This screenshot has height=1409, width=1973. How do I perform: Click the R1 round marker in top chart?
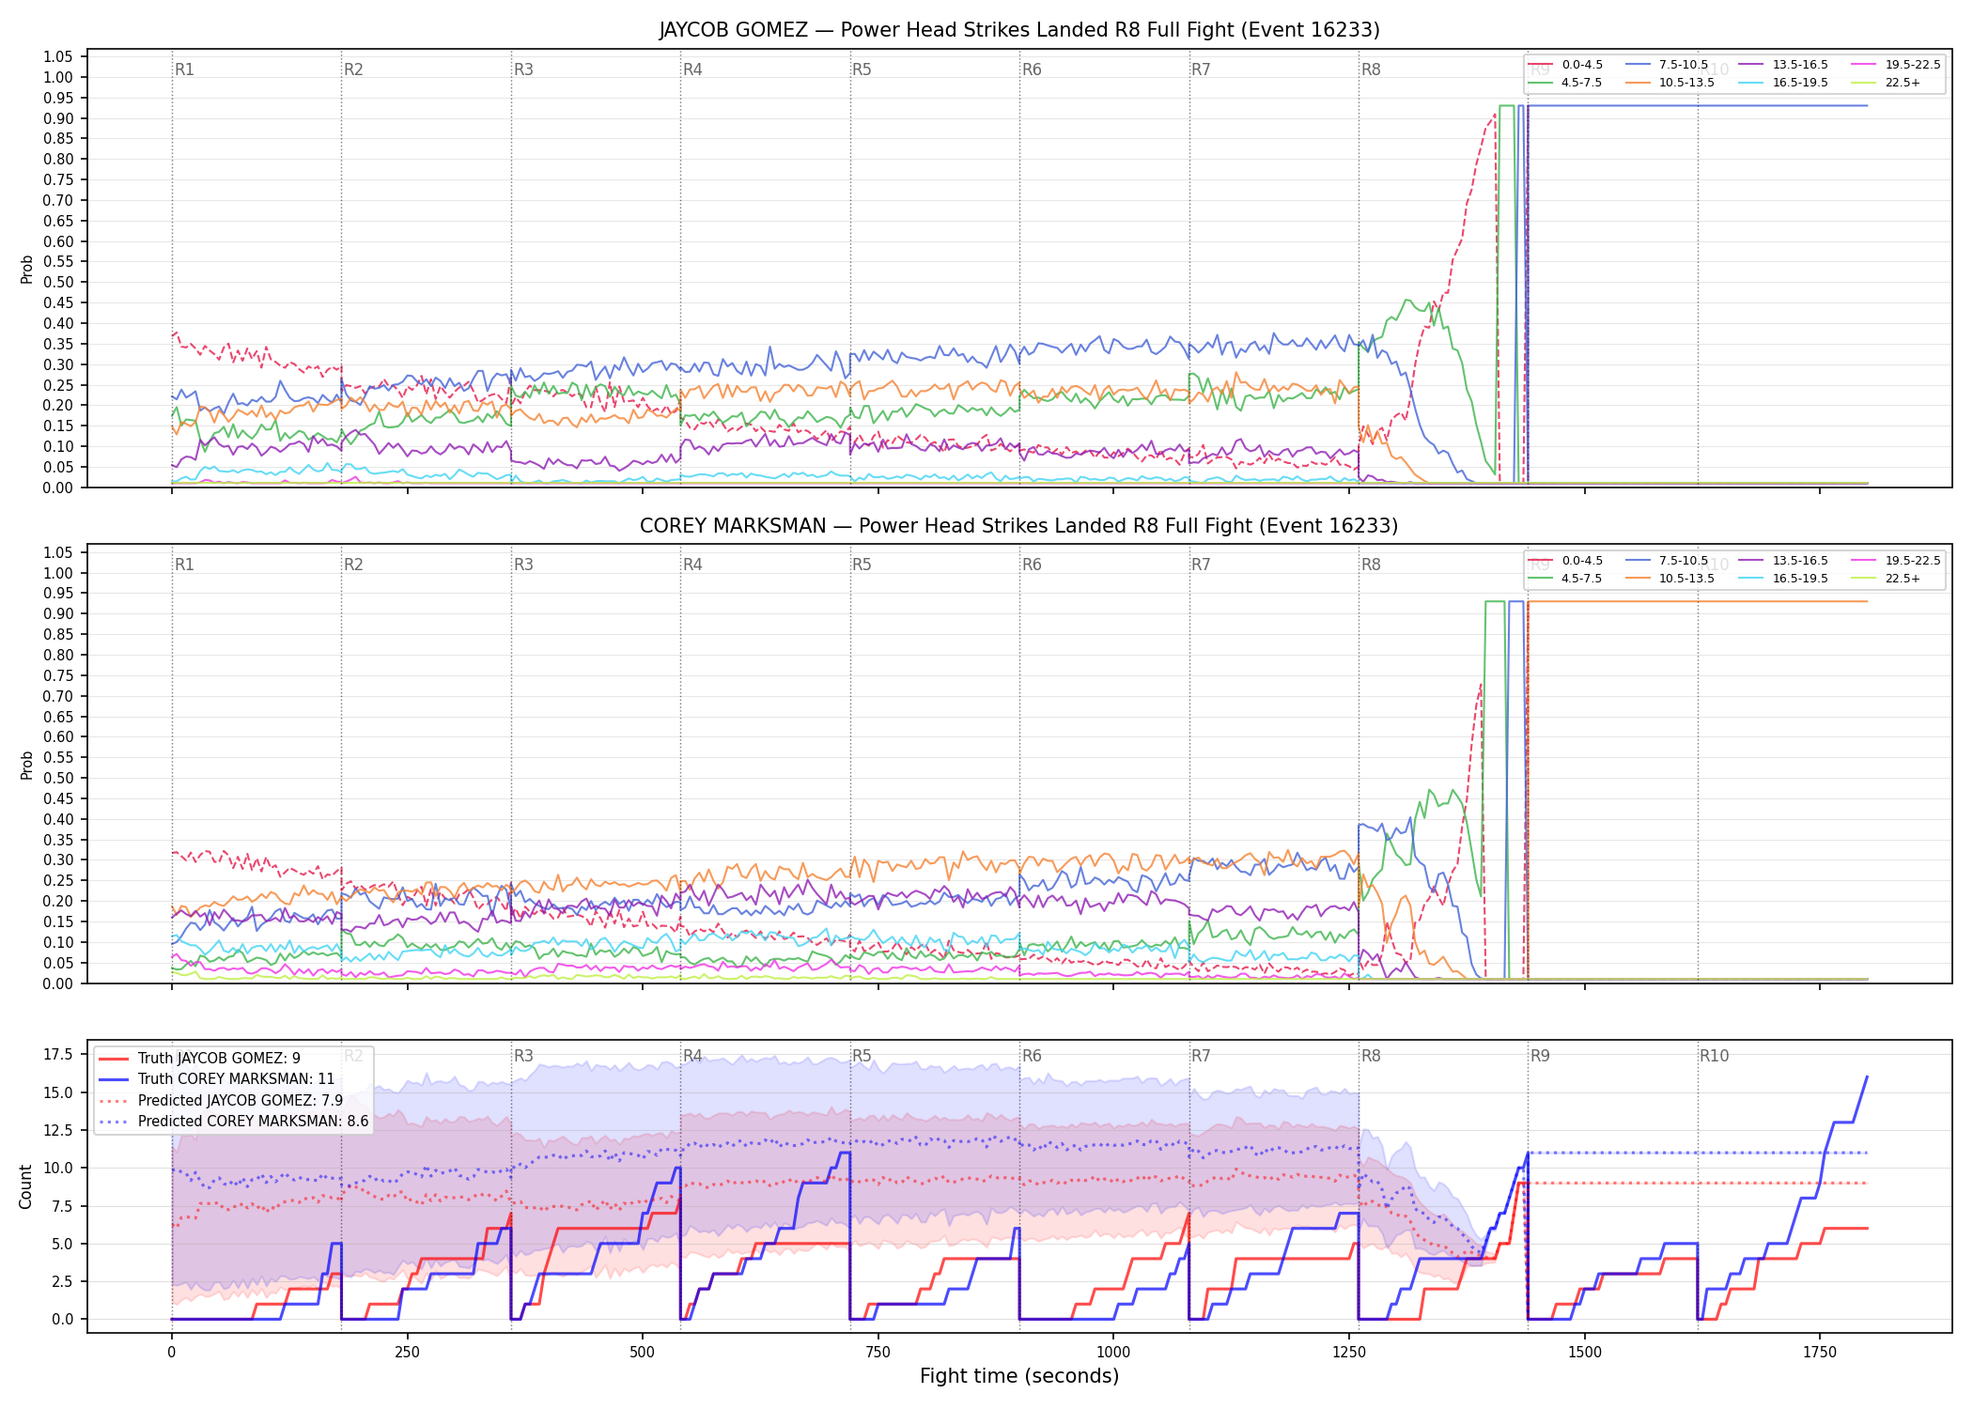pyautogui.click(x=184, y=70)
